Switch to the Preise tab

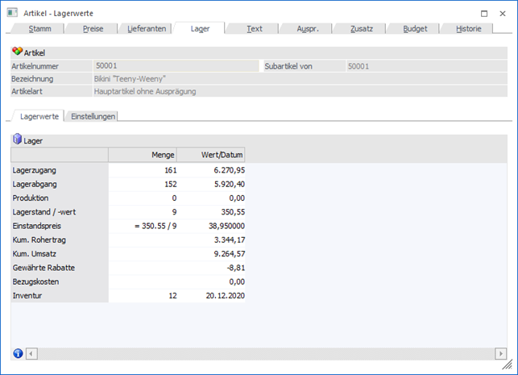pyautogui.click(x=94, y=28)
